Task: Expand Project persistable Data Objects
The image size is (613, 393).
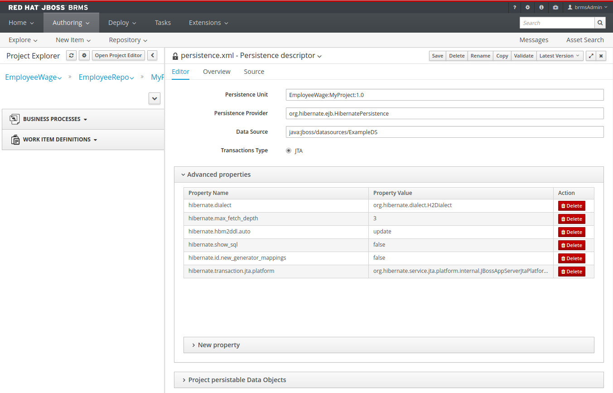Action: pos(389,380)
